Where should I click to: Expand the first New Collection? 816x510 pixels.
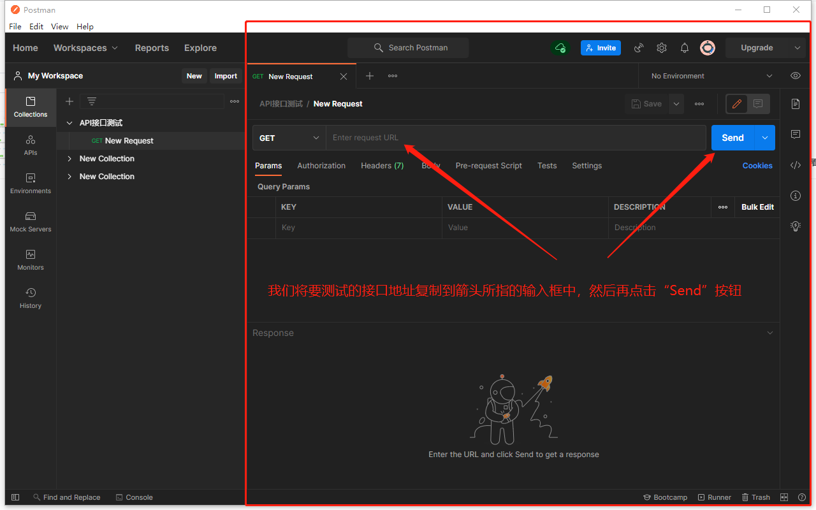(69, 159)
